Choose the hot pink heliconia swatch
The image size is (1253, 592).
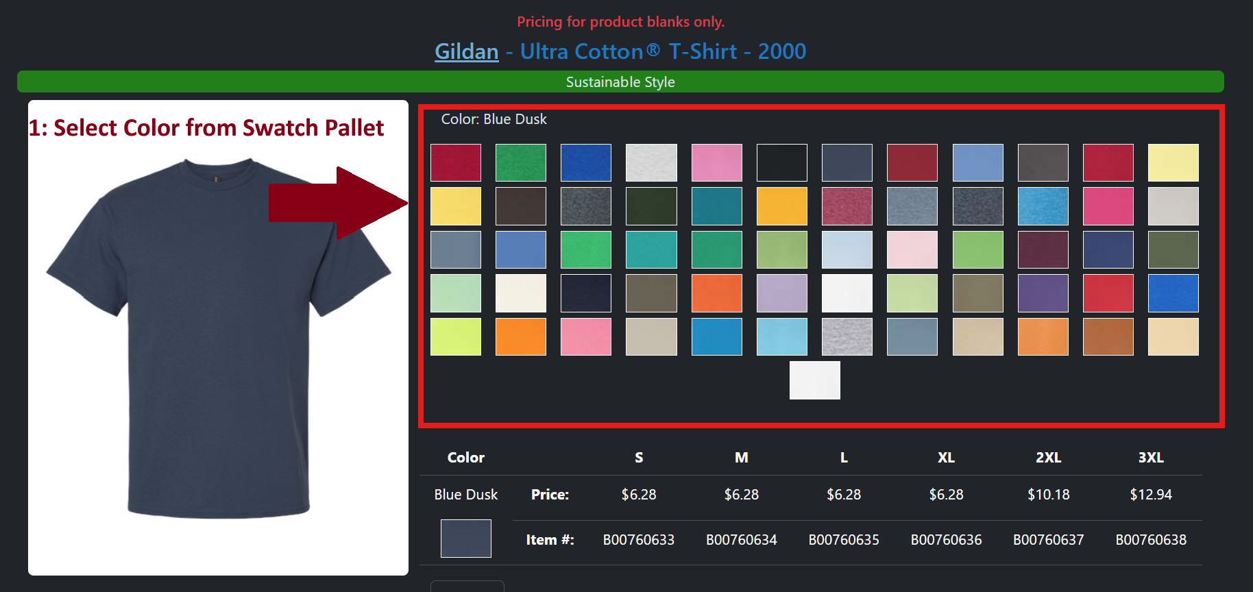point(1108,206)
